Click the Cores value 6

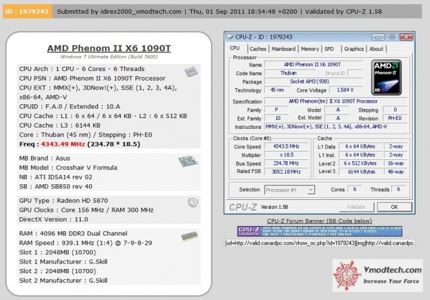355,189
